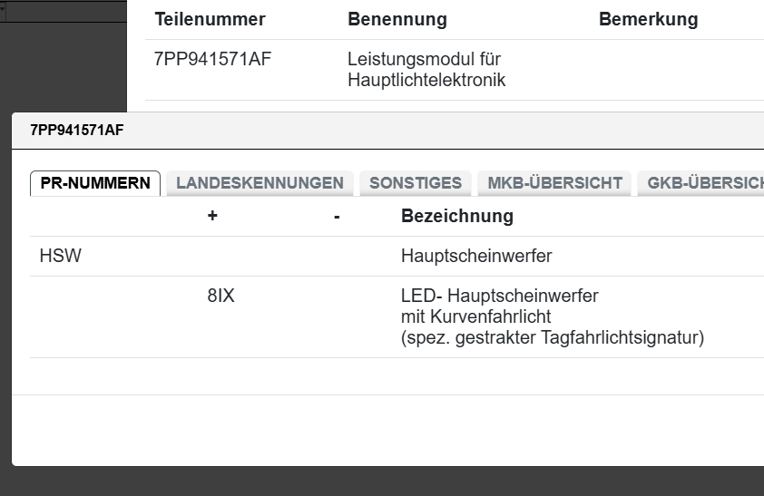Viewport: 764px width, 496px height.
Task: Select the HSW row entry
Action: [x=60, y=257]
